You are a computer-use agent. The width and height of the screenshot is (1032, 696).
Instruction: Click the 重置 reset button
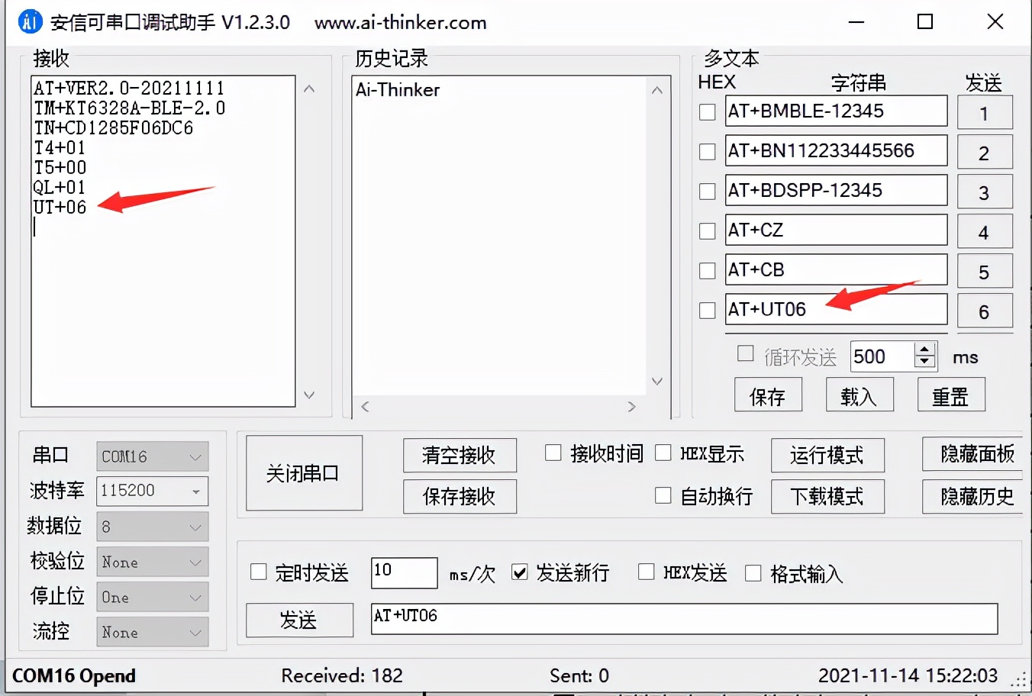click(951, 395)
